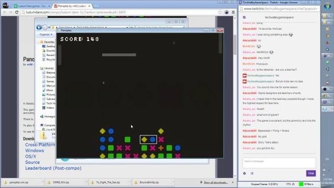Open Explorer recent locations dropdown arrow
The width and height of the screenshot is (334, 188).
49,28
